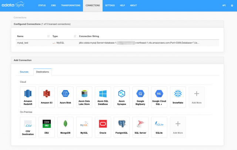Click the MySQL type cell
The width and height of the screenshot is (237, 150).
pos(59,43)
